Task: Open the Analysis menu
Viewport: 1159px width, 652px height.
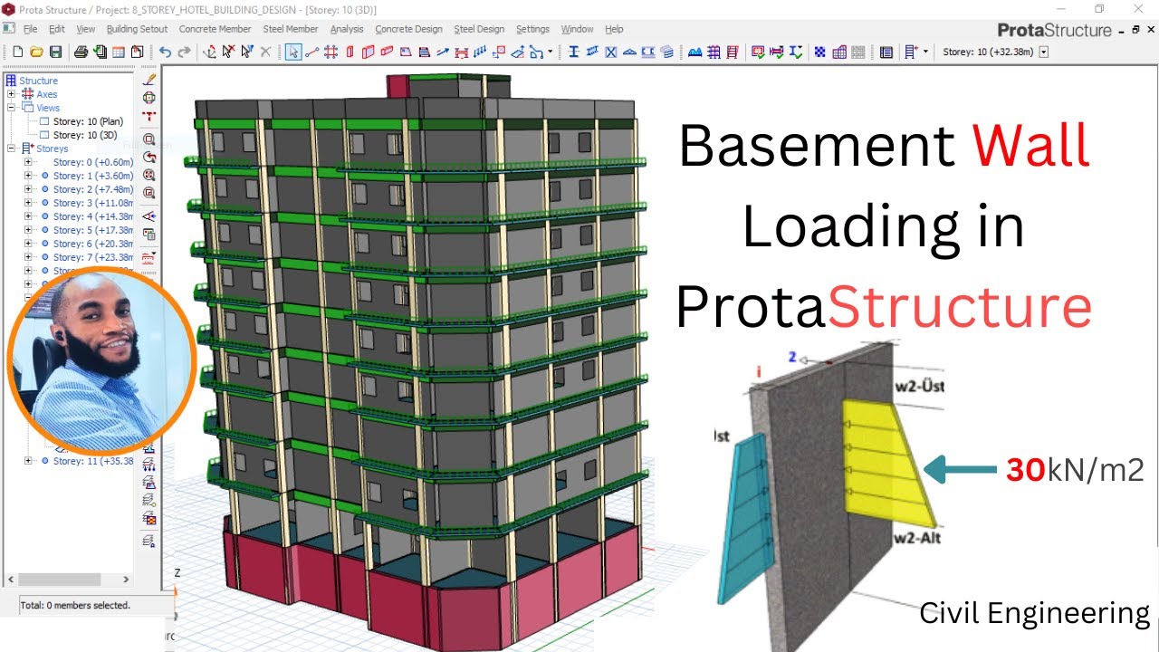Action: pos(347,29)
